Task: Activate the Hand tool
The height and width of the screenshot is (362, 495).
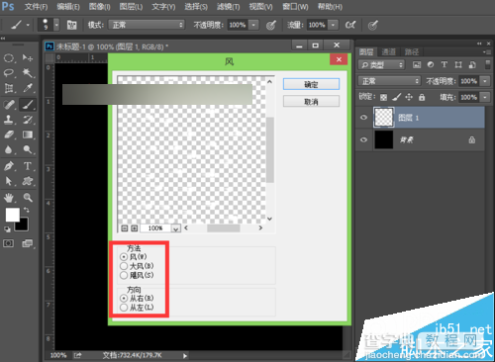Action: pos(9,198)
